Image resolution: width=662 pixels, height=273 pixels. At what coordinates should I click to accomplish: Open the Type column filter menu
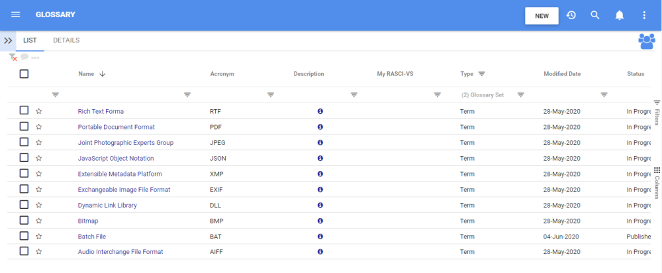[482, 74]
